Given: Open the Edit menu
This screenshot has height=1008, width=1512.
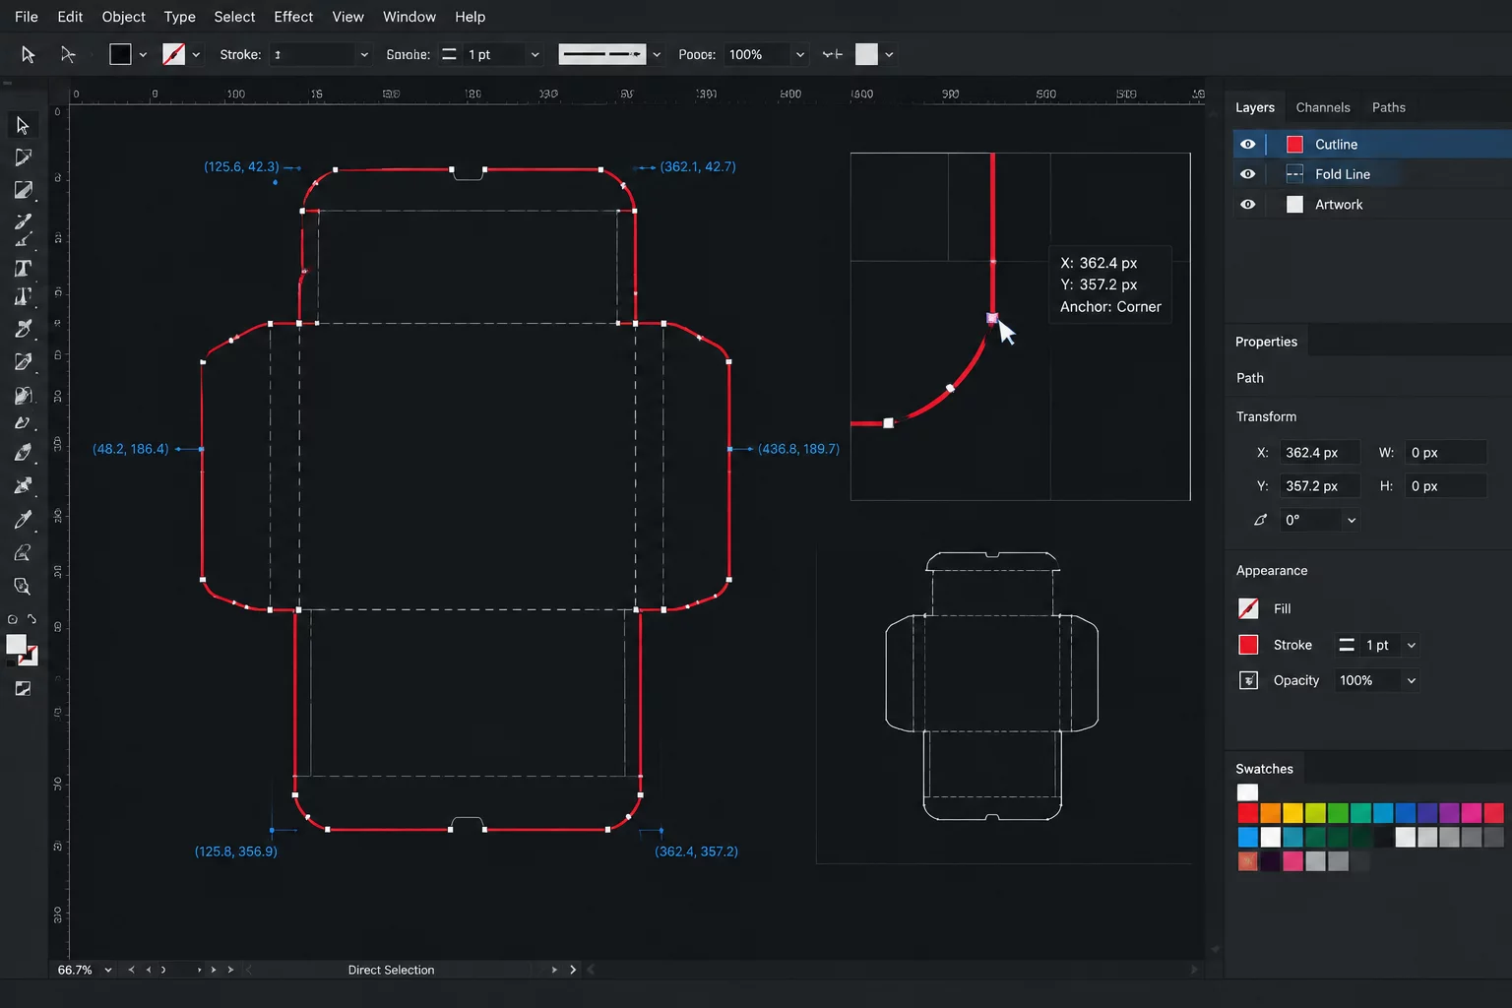Looking at the screenshot, I should click(70, 17).
